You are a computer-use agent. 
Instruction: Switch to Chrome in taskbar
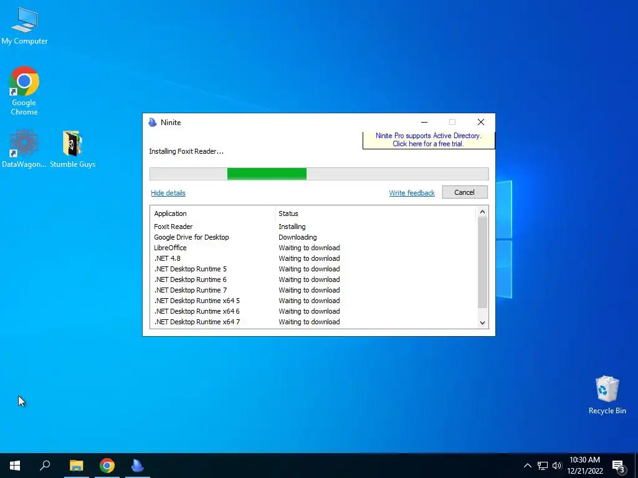[107, 466]
